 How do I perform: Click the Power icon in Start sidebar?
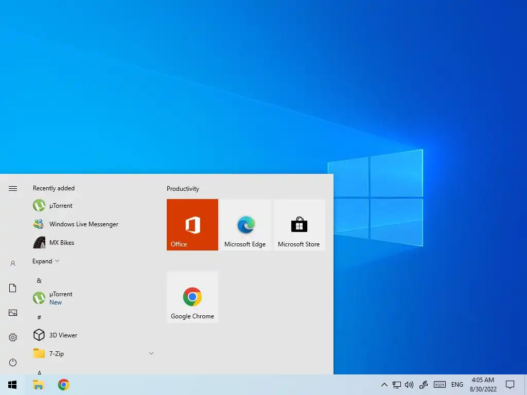13,362
